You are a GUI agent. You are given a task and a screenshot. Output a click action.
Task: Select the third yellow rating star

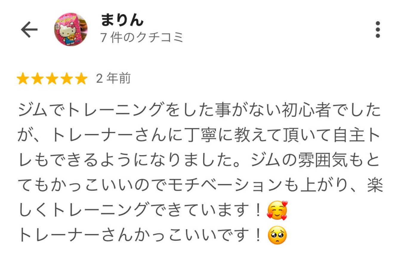point(52,79)
